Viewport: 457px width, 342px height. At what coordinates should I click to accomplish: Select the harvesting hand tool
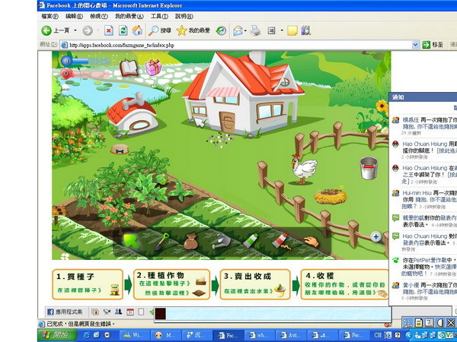[x=312, y=242]
